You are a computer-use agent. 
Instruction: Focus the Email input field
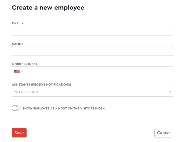point(92,30)
